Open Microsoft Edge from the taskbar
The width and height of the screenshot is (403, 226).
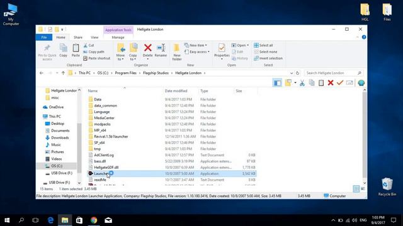(x=50, y=220)
